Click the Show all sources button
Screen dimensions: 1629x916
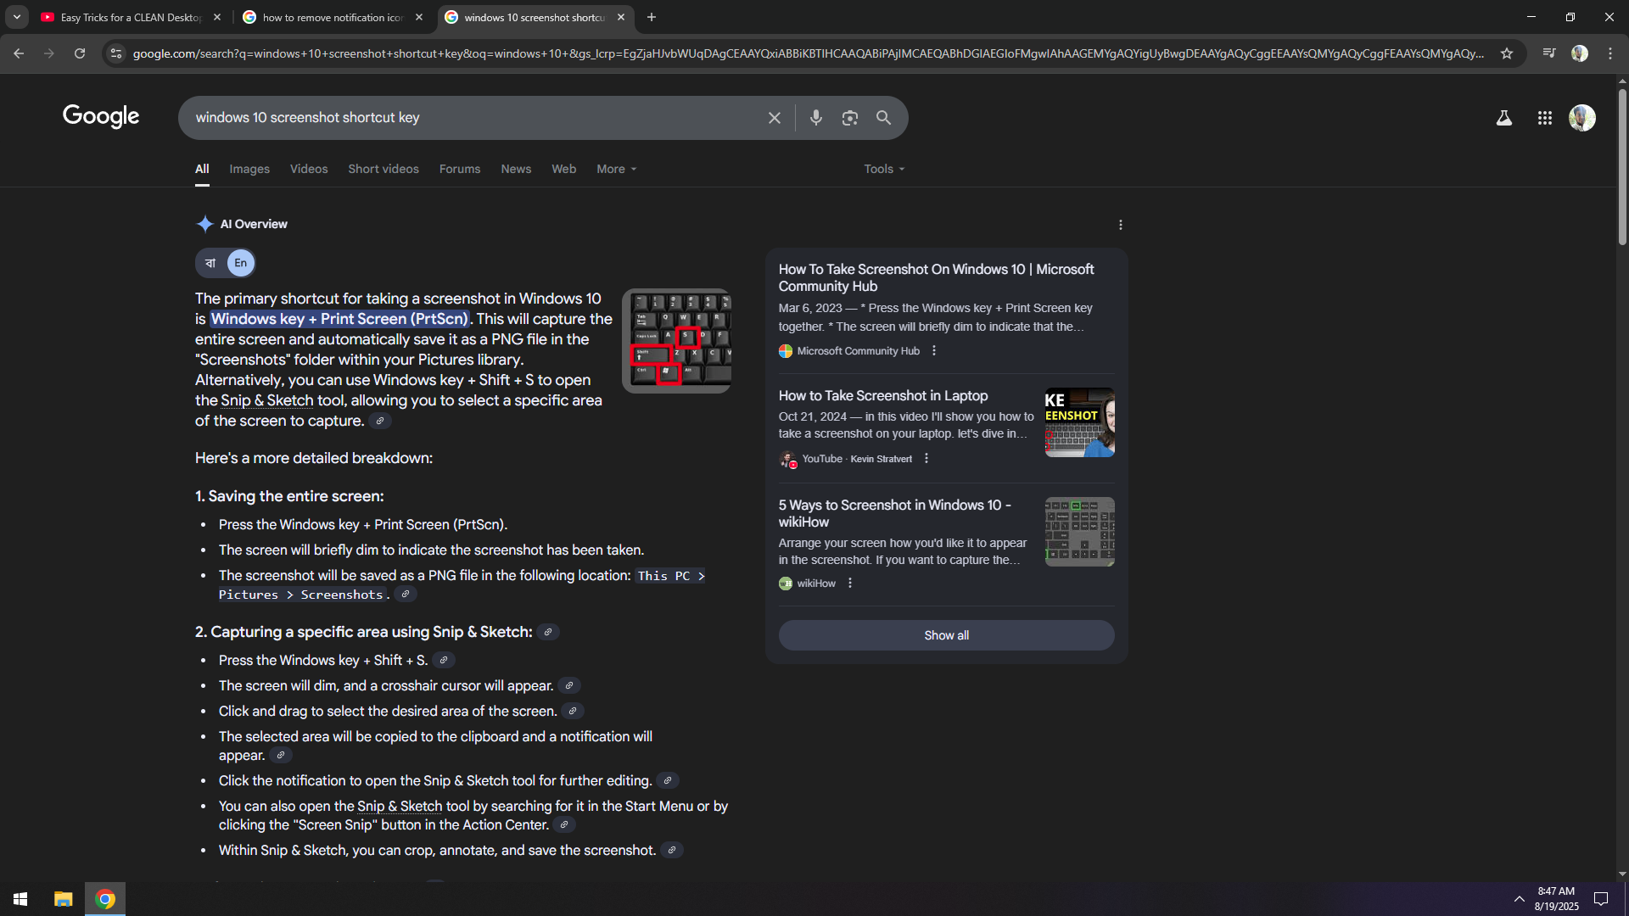pos(946,635)
